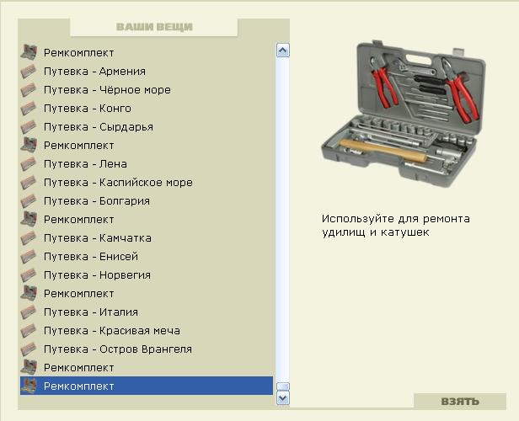This screenshot has height=421, width=519.
Task: Click the ВЗЯТЬ button
Action: [460, 401]
